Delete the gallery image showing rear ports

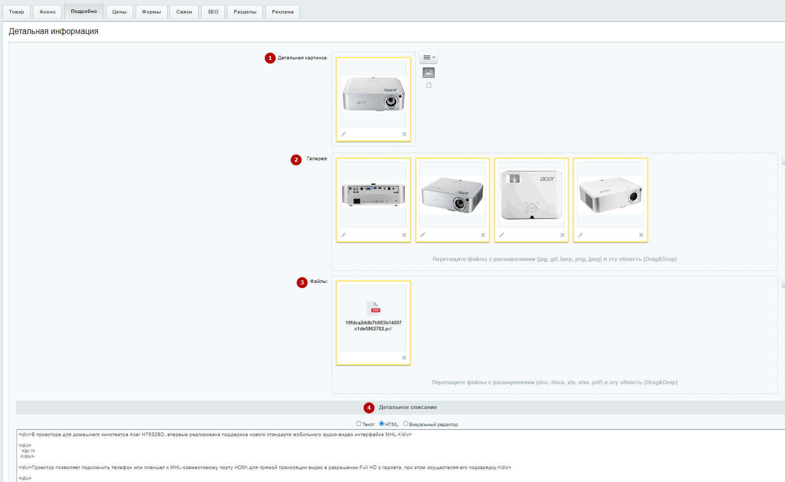click(x=404, y=235)
